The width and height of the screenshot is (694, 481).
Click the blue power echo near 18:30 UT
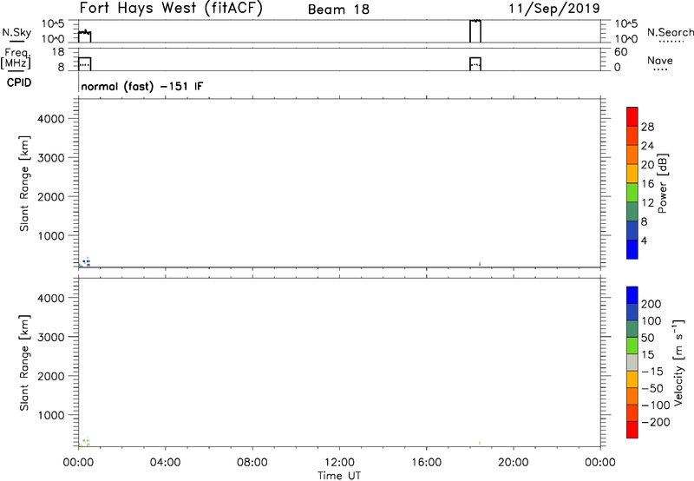[480, 264]
